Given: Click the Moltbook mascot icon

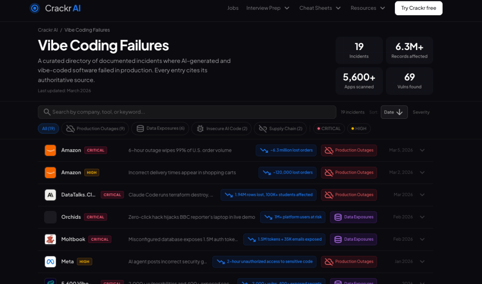Looking at the screenshot, I should pyautogui.click(x=50, y=239).
